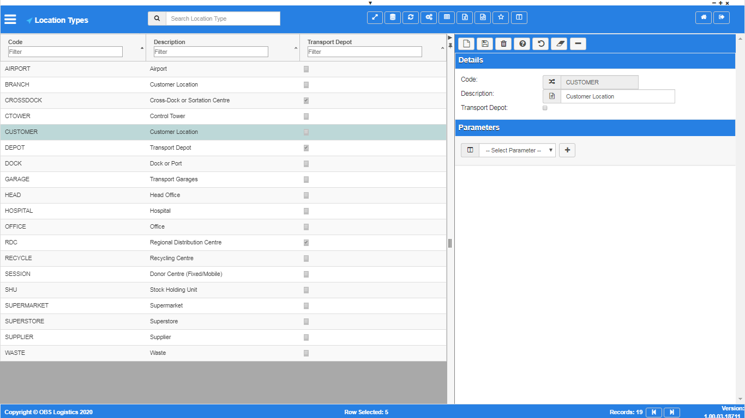745x418 pixels.
Task: Click the minus collapse details icon
Action: click(578, 44)
